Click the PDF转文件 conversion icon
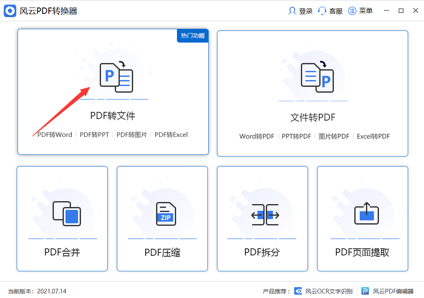The height and width of the screenshot is (298, 424). pos(116,77)
